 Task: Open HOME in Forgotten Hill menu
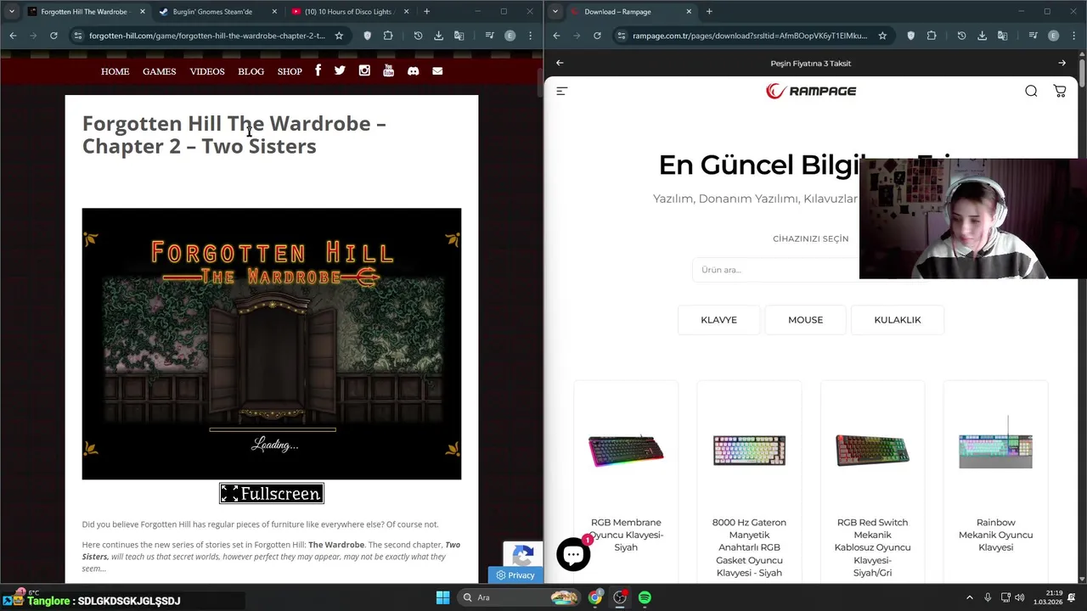click(x=115, y=71)
